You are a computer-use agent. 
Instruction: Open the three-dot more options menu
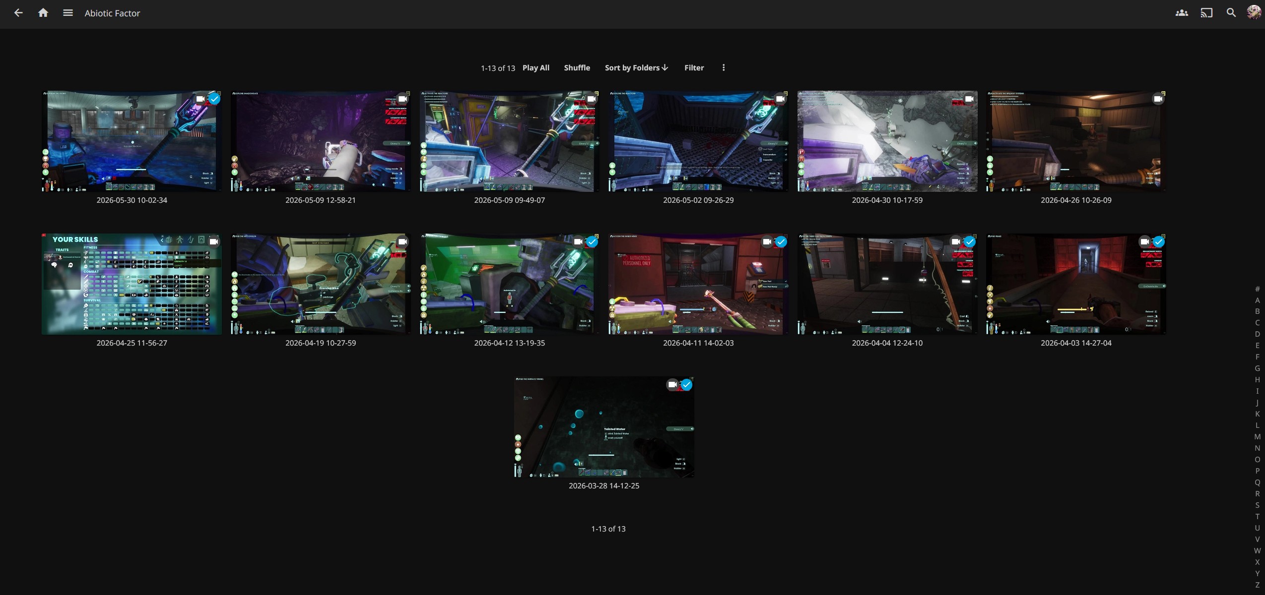(724, 67)
